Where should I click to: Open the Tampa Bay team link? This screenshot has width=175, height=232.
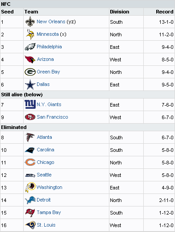pyautogui.click(x=49, y=212)
